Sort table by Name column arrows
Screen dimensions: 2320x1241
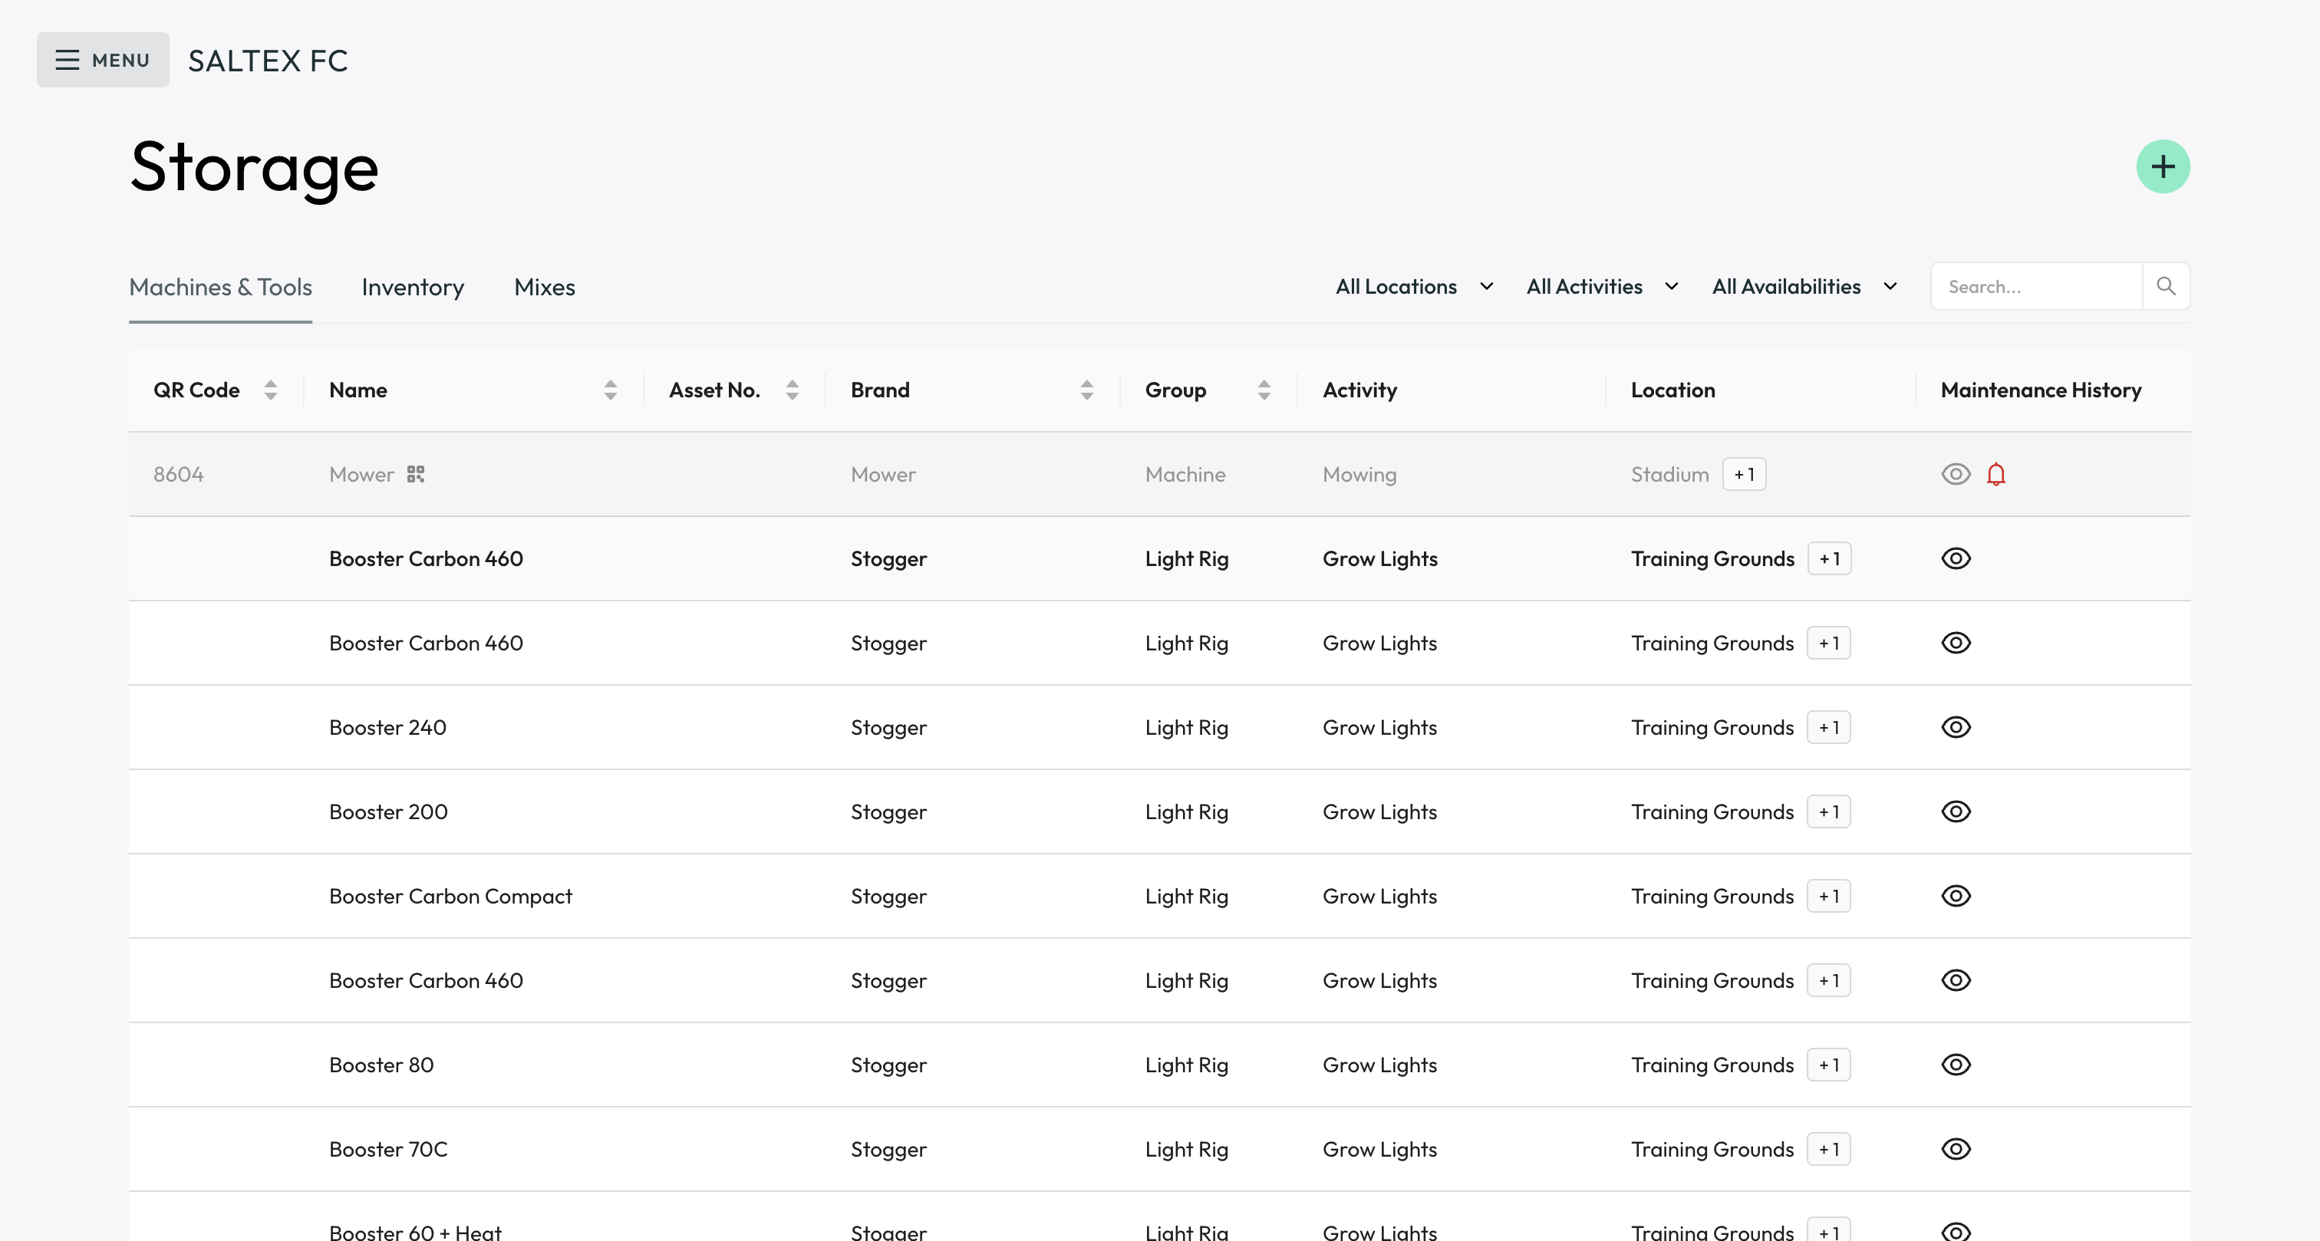(611, 390)
